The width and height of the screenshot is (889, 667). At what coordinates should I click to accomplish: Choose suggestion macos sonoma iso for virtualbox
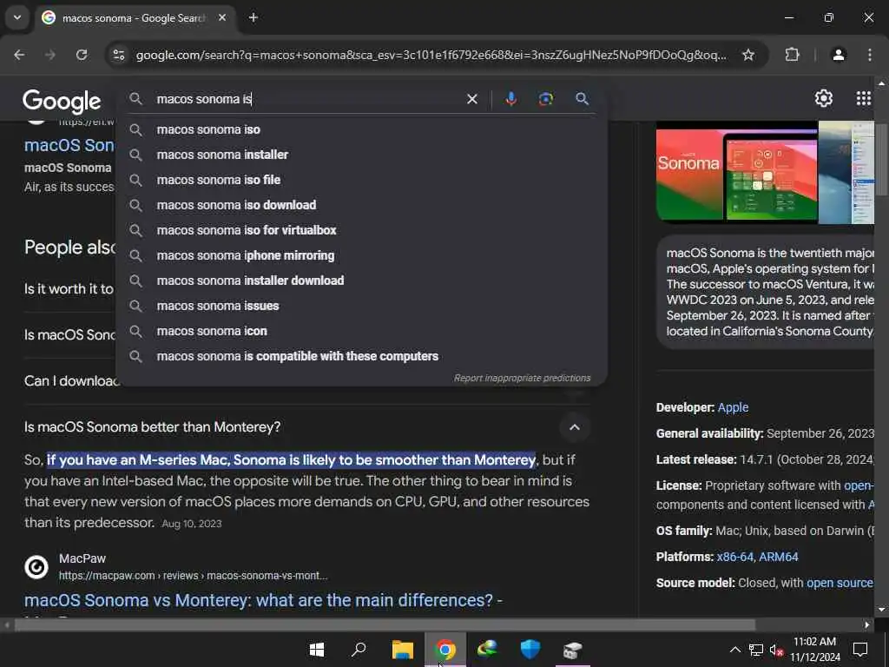(362, 230)
